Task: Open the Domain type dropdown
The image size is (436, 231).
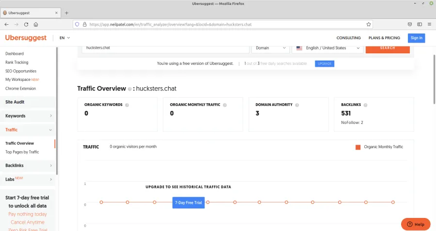Action: click(270, 48)
